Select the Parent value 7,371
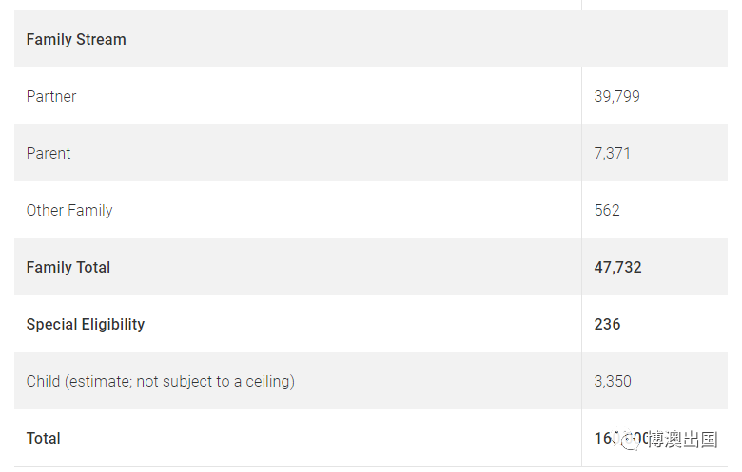This screenshot has width=742, height=472. 612,153
